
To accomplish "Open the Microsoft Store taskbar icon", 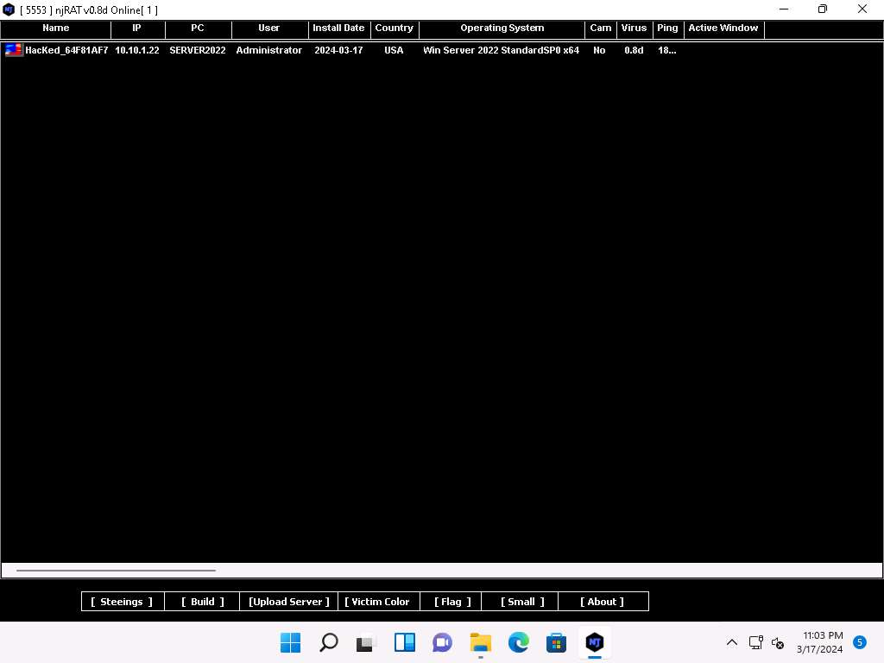I will coord(556,642).
